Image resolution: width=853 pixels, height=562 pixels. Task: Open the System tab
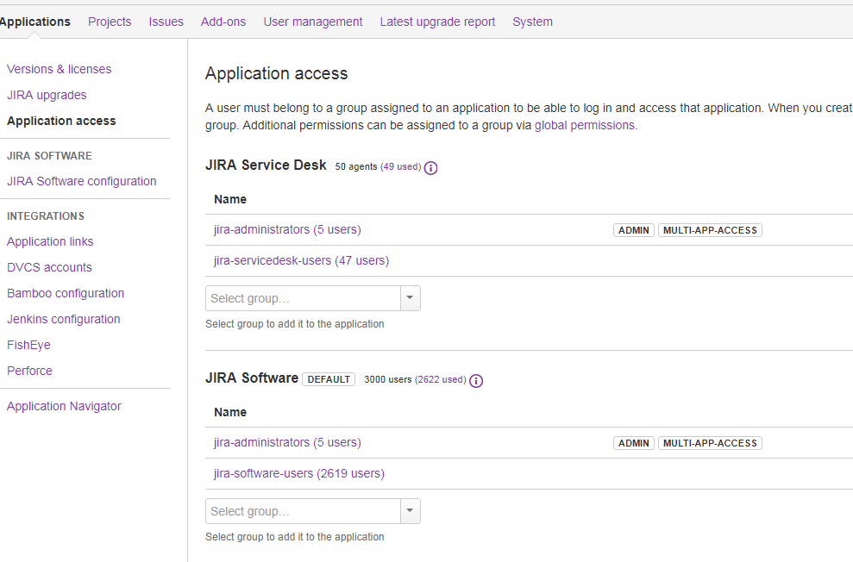(532, 22)
